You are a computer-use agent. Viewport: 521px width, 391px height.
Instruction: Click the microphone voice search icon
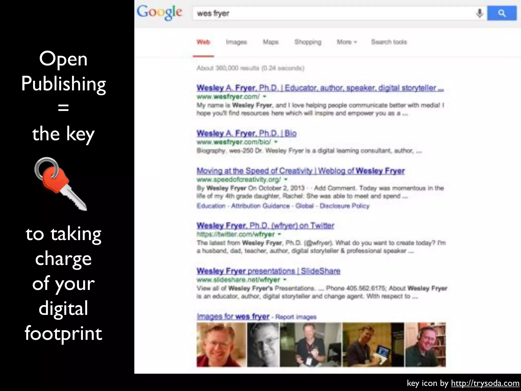point(480,13)
